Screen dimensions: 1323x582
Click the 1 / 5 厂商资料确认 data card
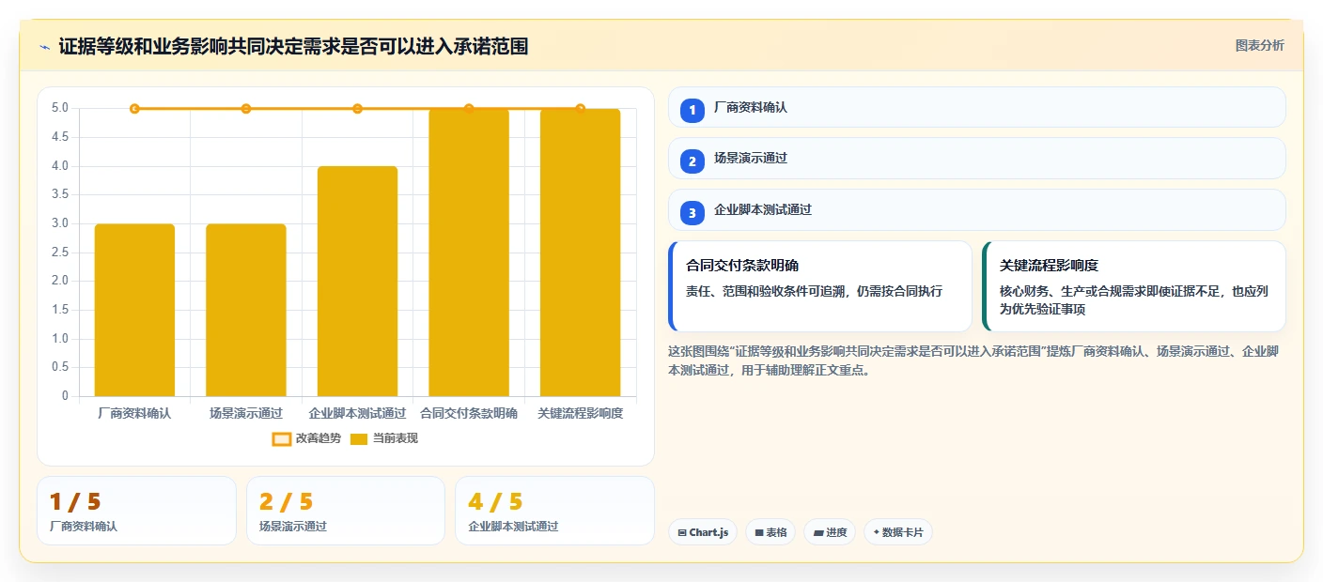tap(136, 511)
